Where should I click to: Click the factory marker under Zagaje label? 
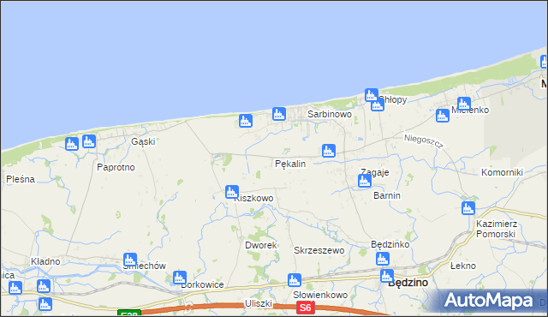pos(365,181)
